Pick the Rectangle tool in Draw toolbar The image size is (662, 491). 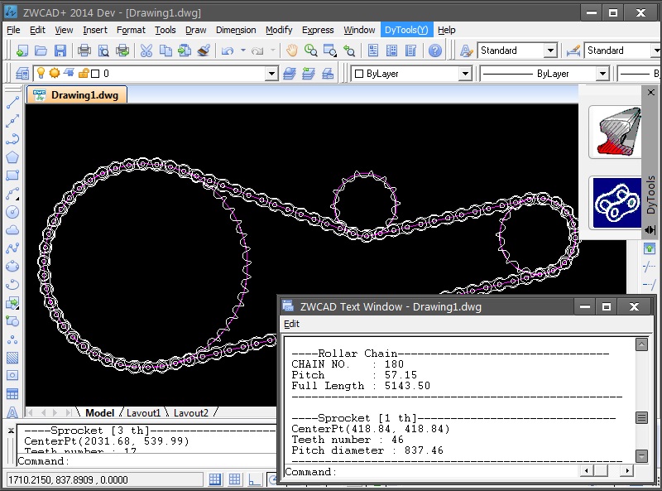12,176
